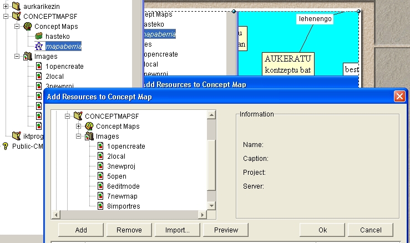
Task: Collapse the dialog's CONCEPTMAPSF tree node
Action: 67,117
